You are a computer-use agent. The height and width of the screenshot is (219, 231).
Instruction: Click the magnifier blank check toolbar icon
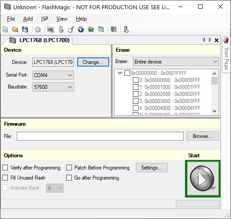pos(71,29)
